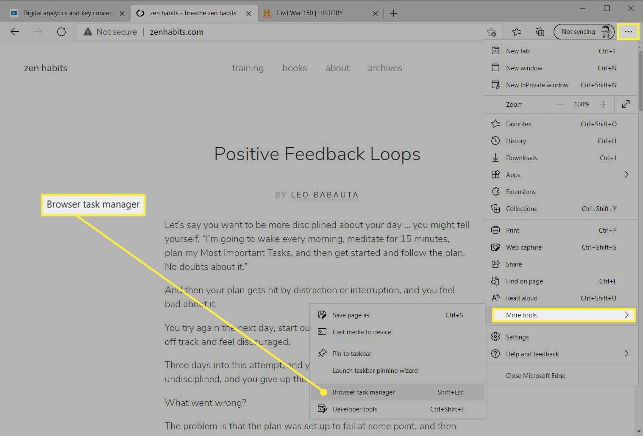The height and width of the screenshot is (436, 643).
Task: Choose Pin to taskbar
Action: pos(397,353)
